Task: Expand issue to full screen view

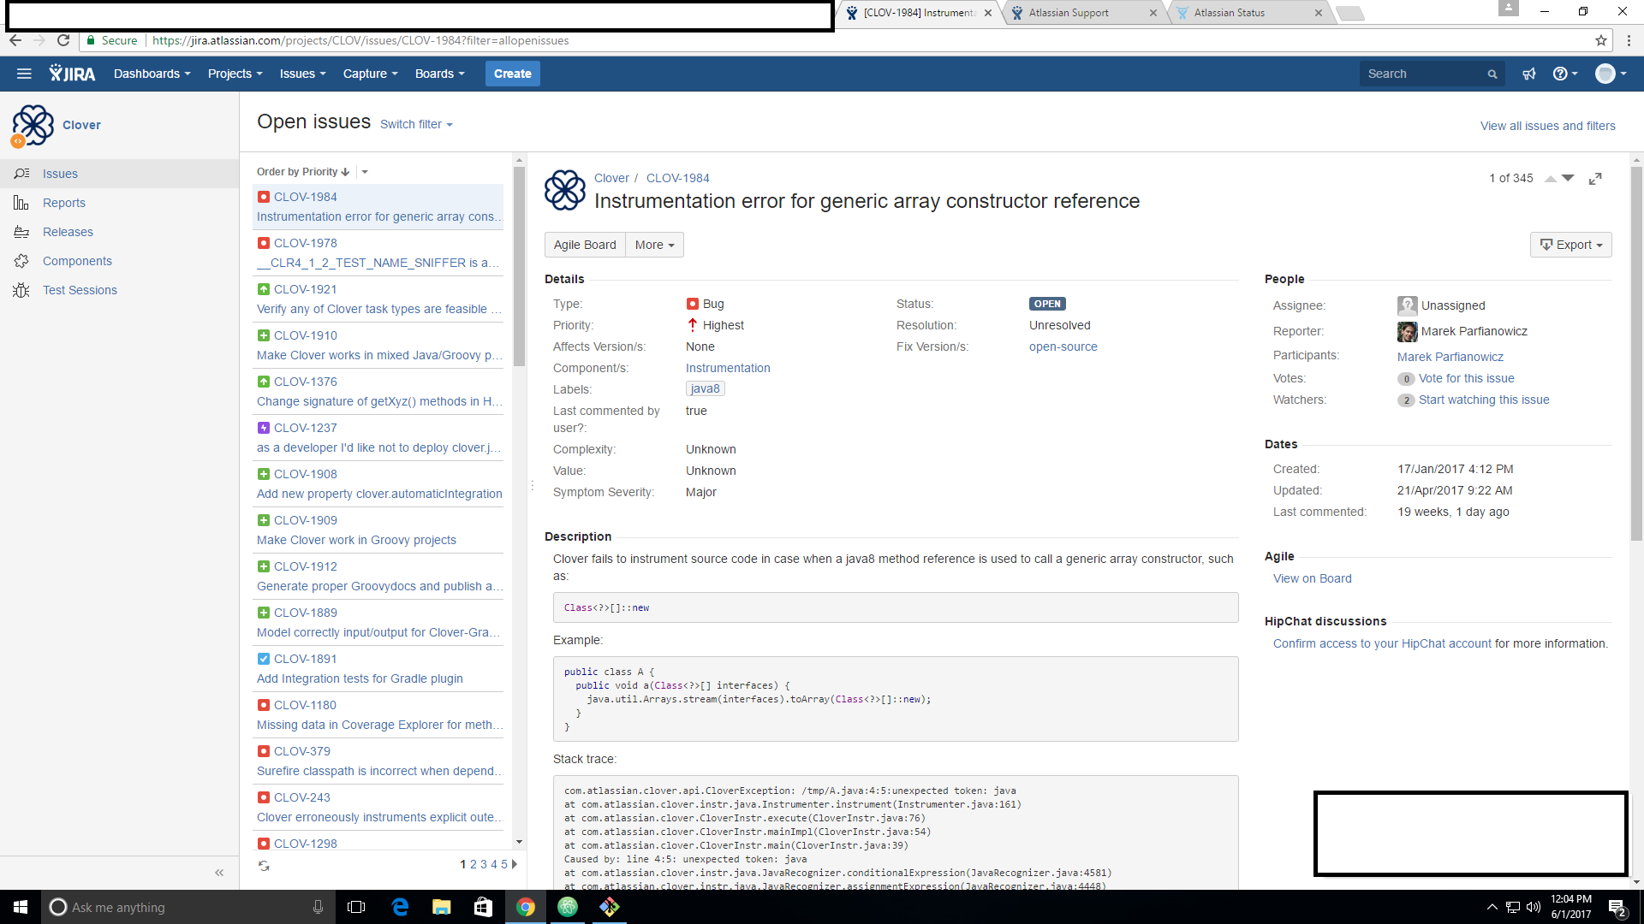Action: pos(1595,178)
